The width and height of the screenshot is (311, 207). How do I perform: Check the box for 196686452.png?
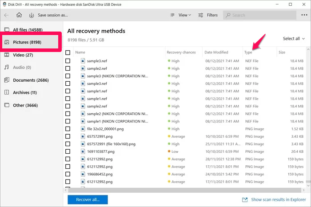[x=68, y=174]
